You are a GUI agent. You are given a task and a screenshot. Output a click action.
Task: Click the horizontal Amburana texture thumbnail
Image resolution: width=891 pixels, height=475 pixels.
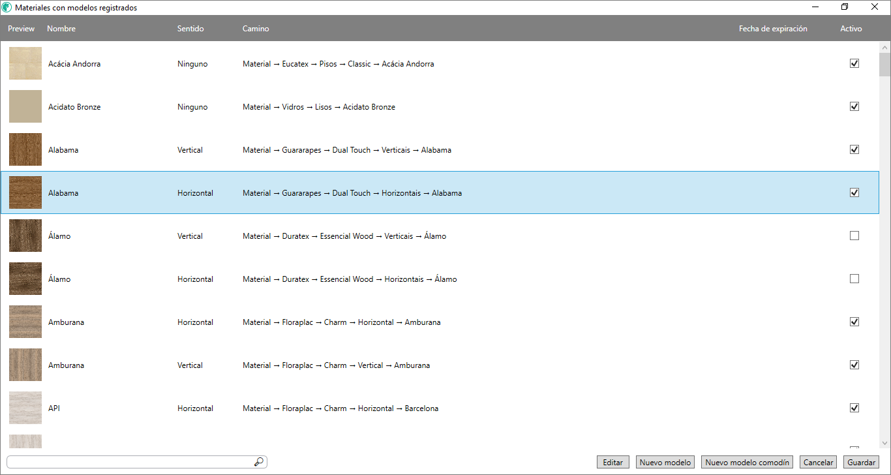point(25,322)
